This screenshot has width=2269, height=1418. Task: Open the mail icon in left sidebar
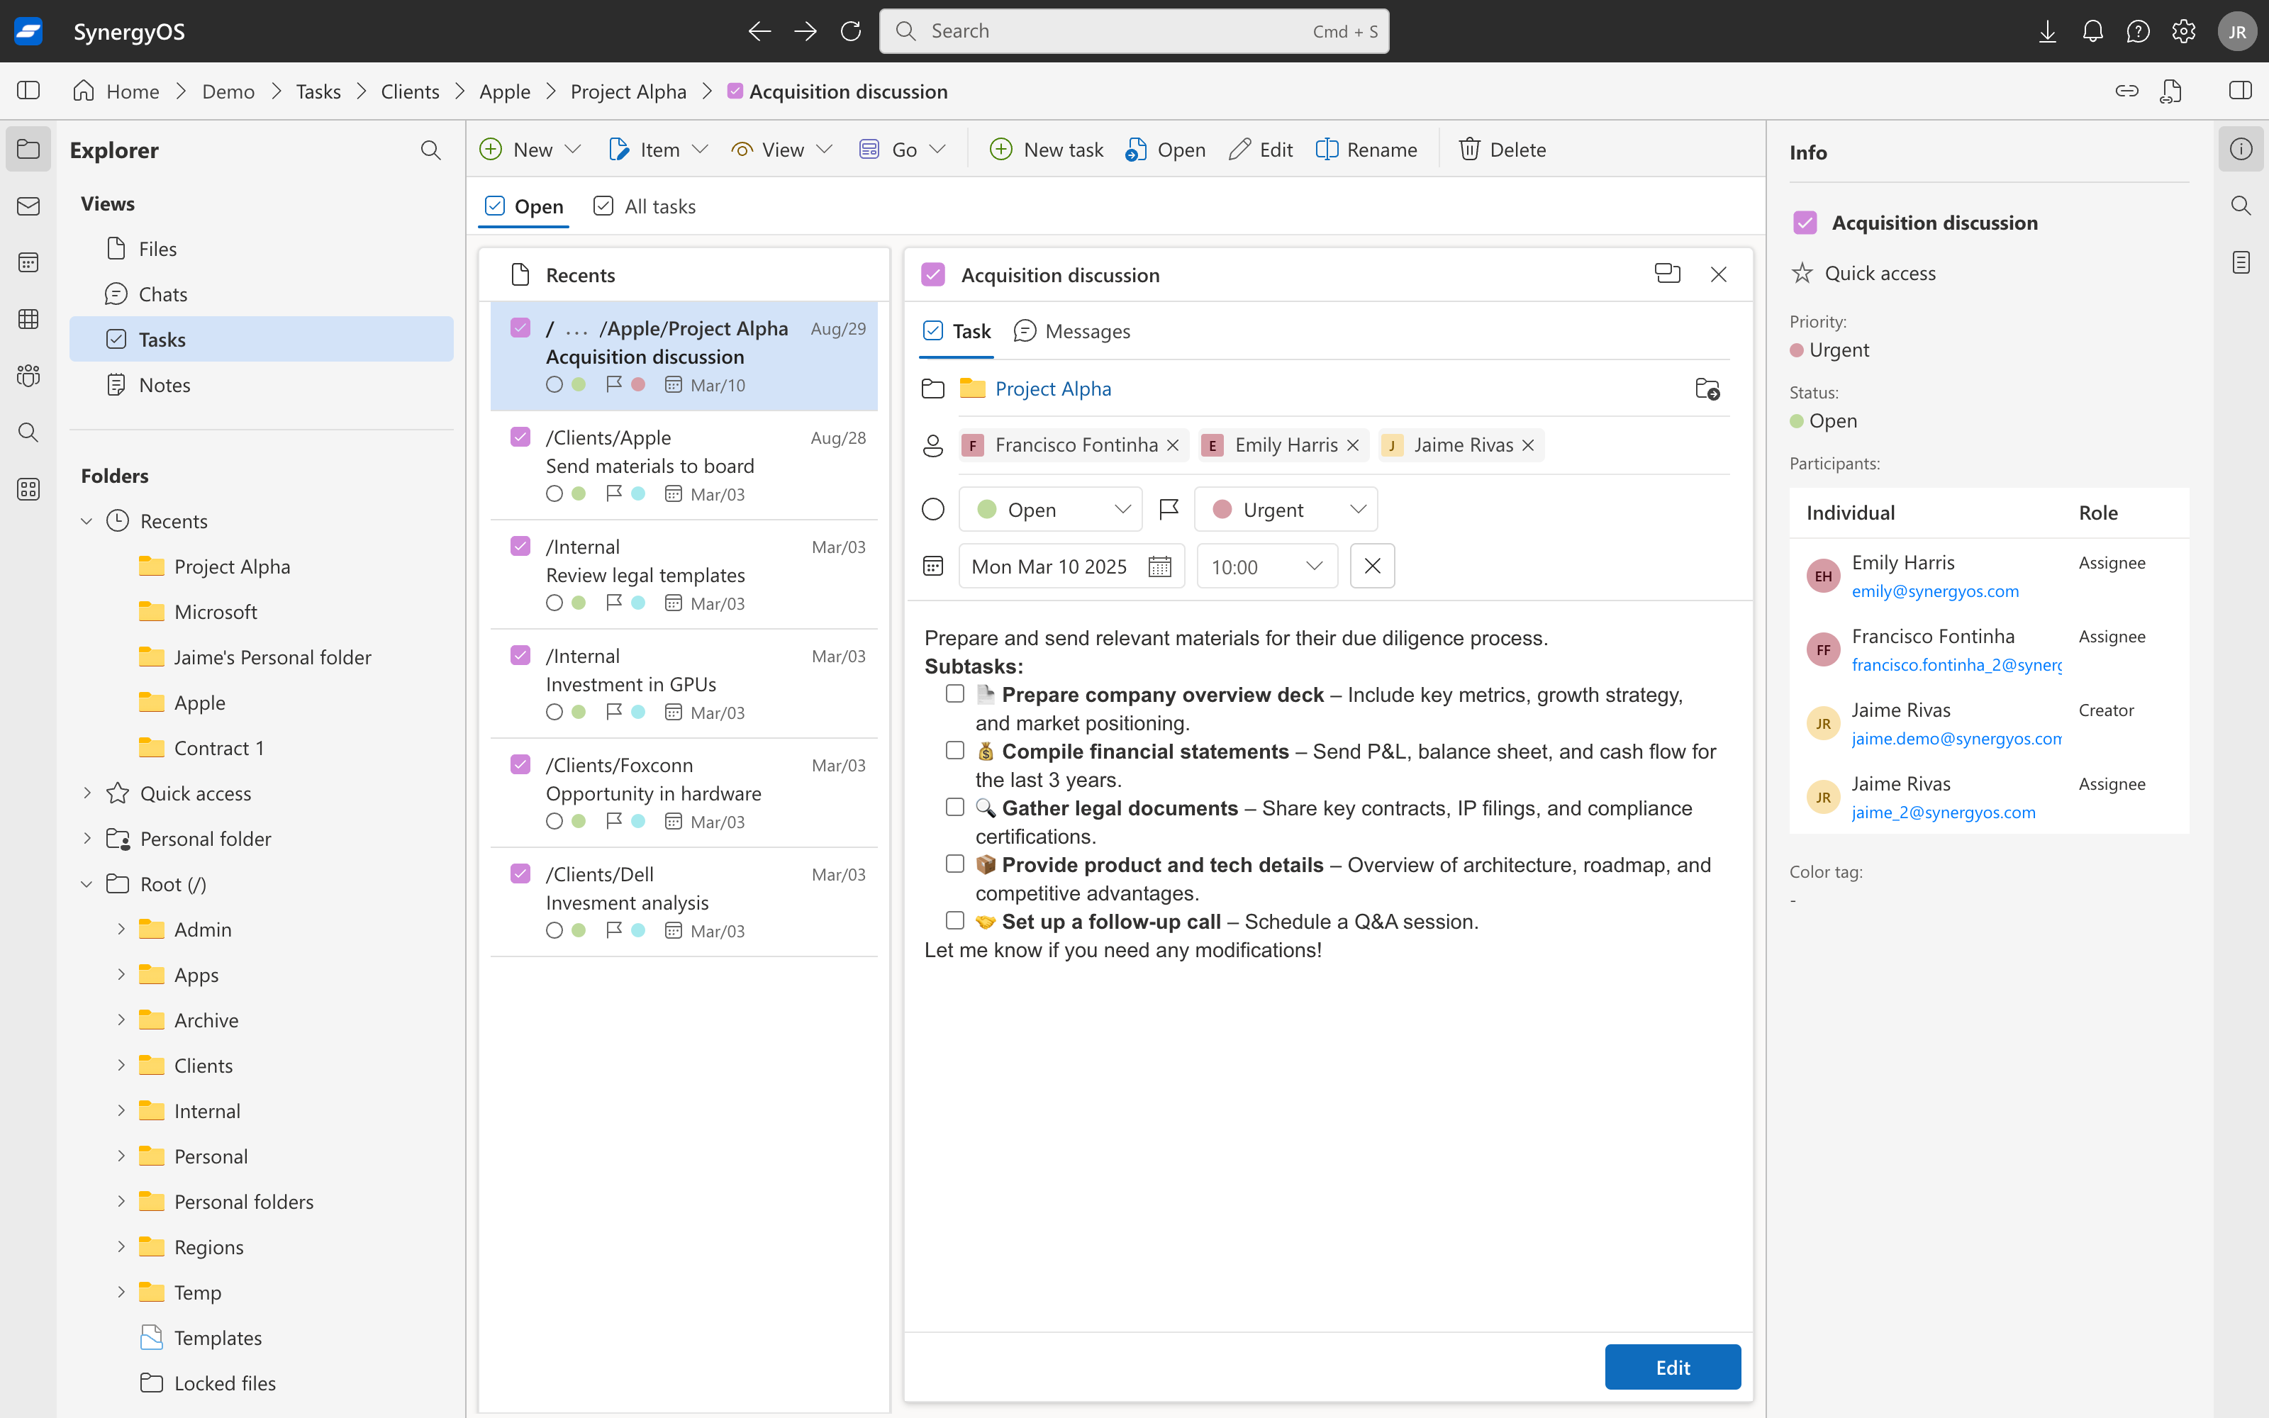(x=28, y=206)
